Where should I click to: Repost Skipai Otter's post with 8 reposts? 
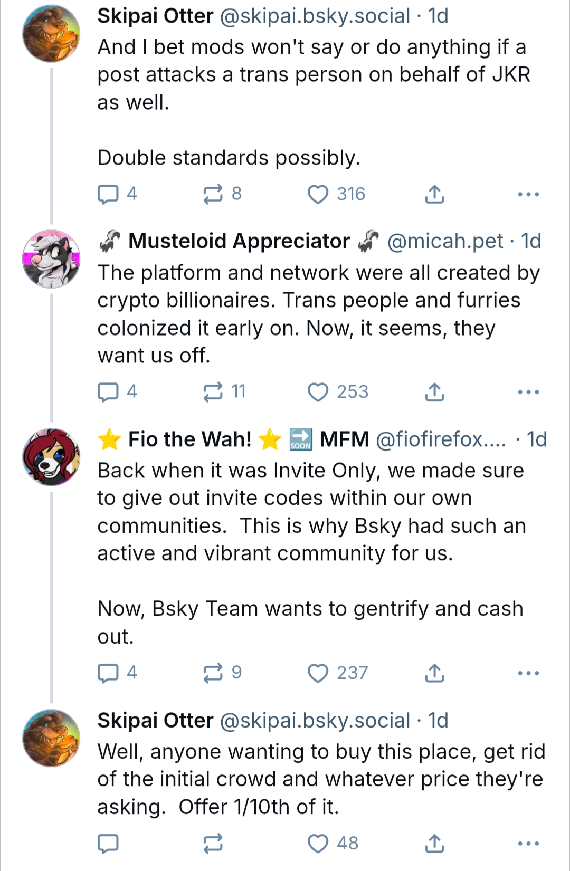click(213, 194)
